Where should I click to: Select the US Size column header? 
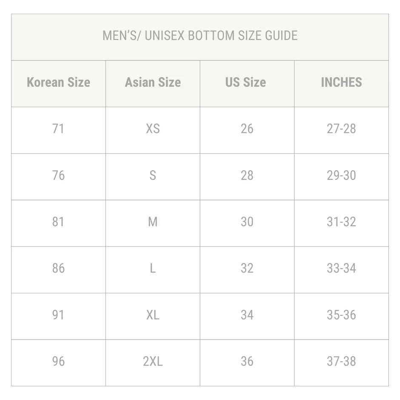coord(246,82)
